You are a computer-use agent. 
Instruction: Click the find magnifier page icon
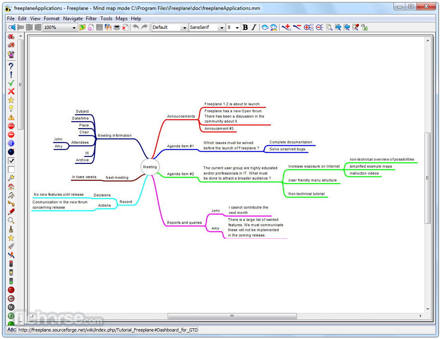(x=329, y=27)
